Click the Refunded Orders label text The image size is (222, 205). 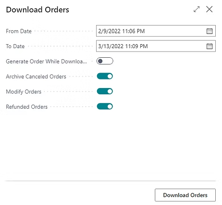26,107
